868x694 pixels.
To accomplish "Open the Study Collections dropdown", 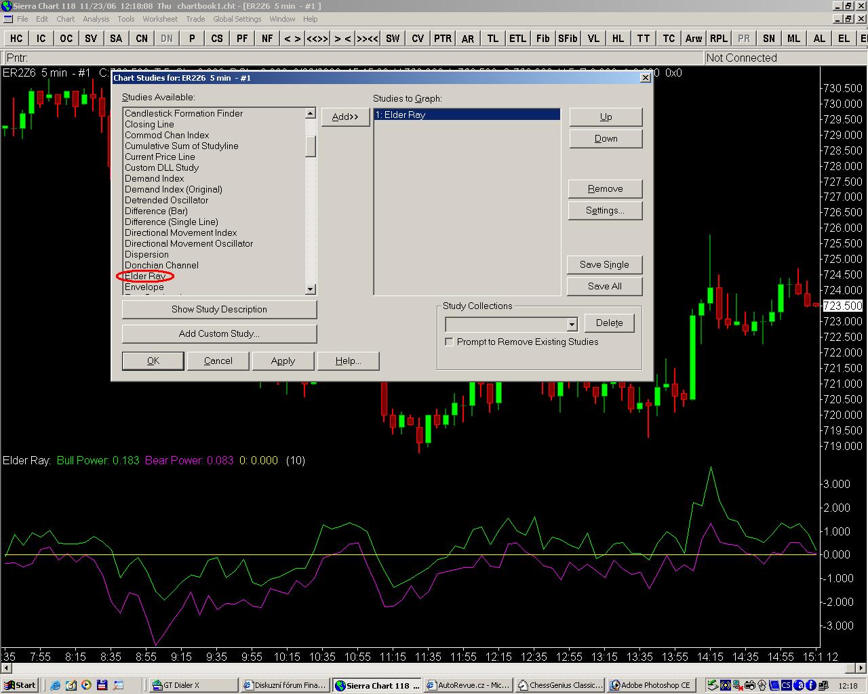I will click(572, 324).
